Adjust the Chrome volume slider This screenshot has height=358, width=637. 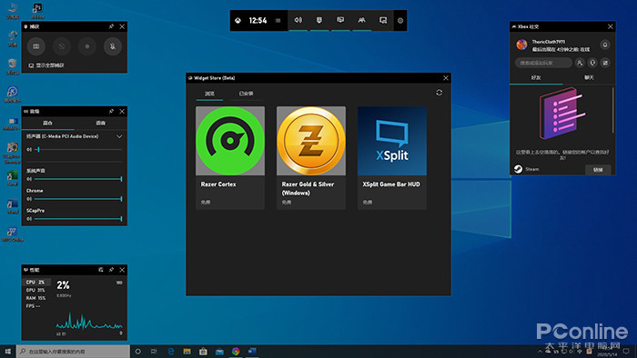tap(78, 199)
